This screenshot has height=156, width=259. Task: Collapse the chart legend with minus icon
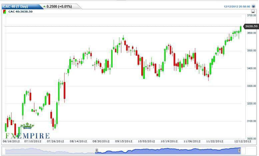pyautogui.click(x=253, y=12)
